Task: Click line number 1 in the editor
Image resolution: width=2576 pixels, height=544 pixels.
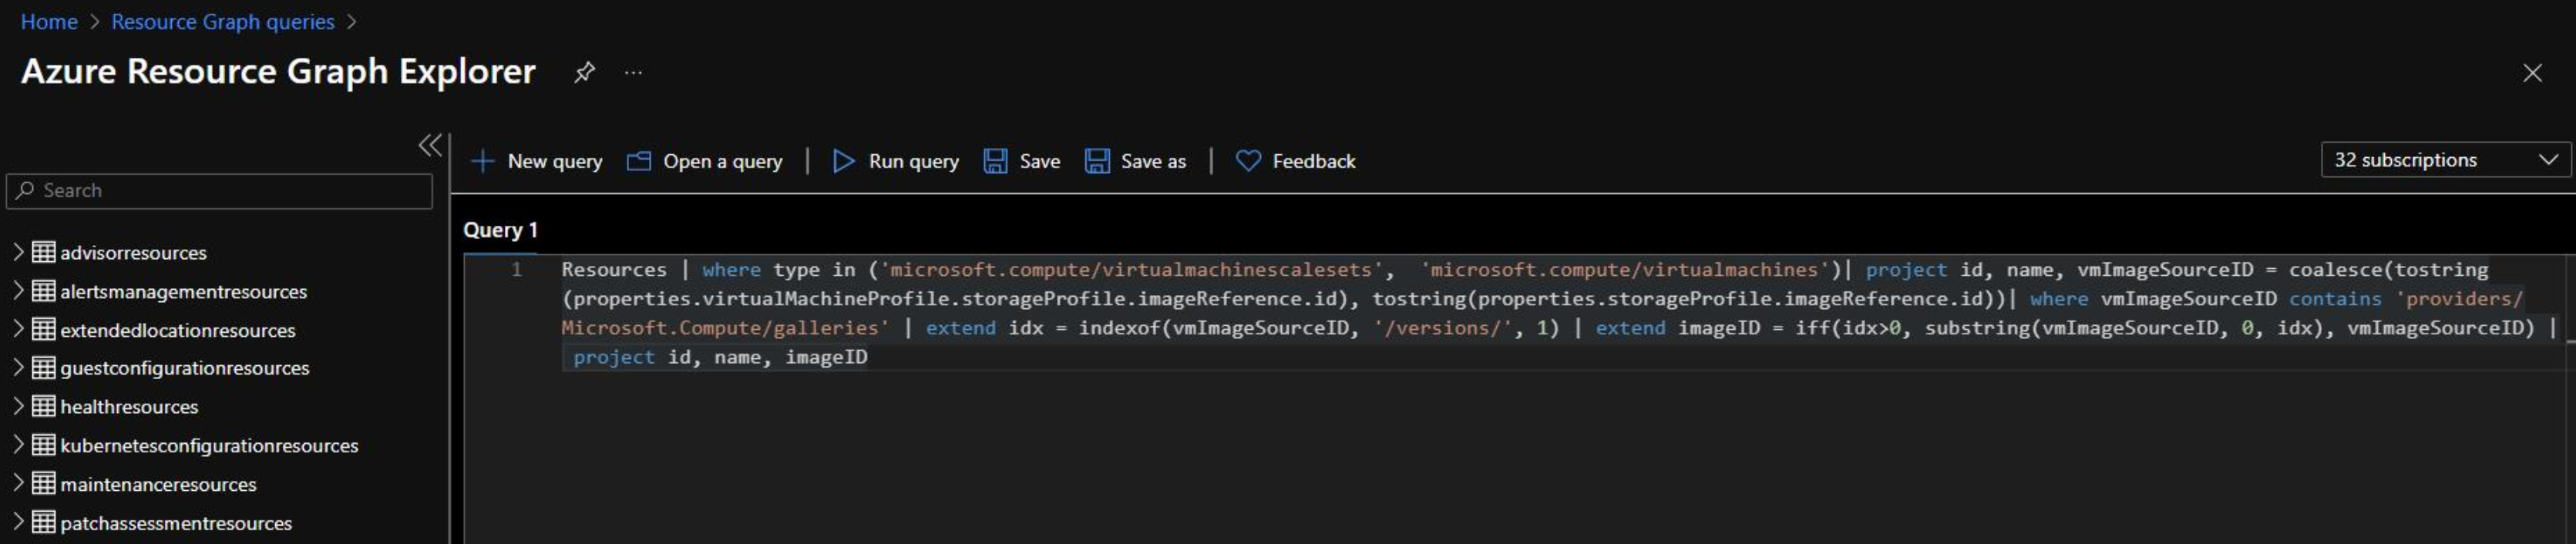Action: click(517, 269)
